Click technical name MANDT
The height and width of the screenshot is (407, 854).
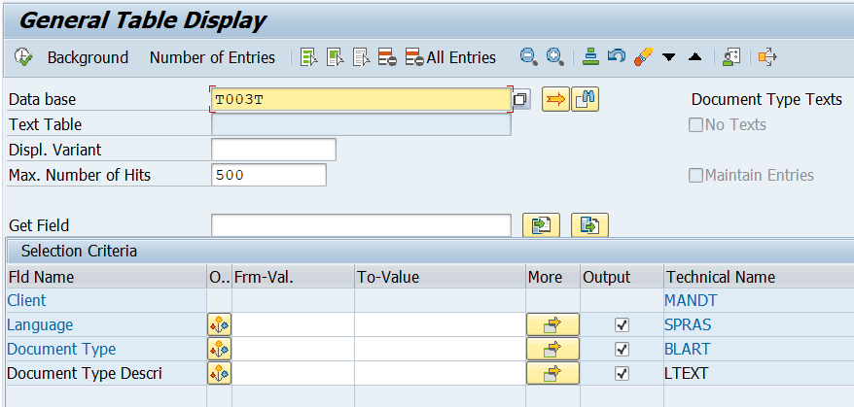pos(691,300)
